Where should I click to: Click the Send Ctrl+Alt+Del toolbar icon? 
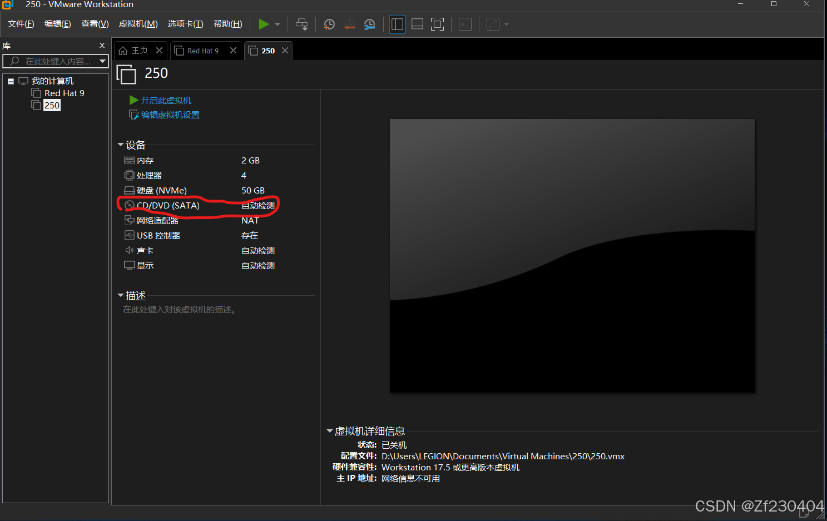[x=301, y=24]
